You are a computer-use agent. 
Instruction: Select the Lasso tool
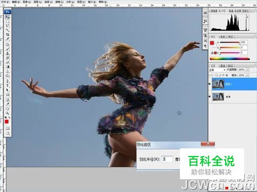(7, 26)
